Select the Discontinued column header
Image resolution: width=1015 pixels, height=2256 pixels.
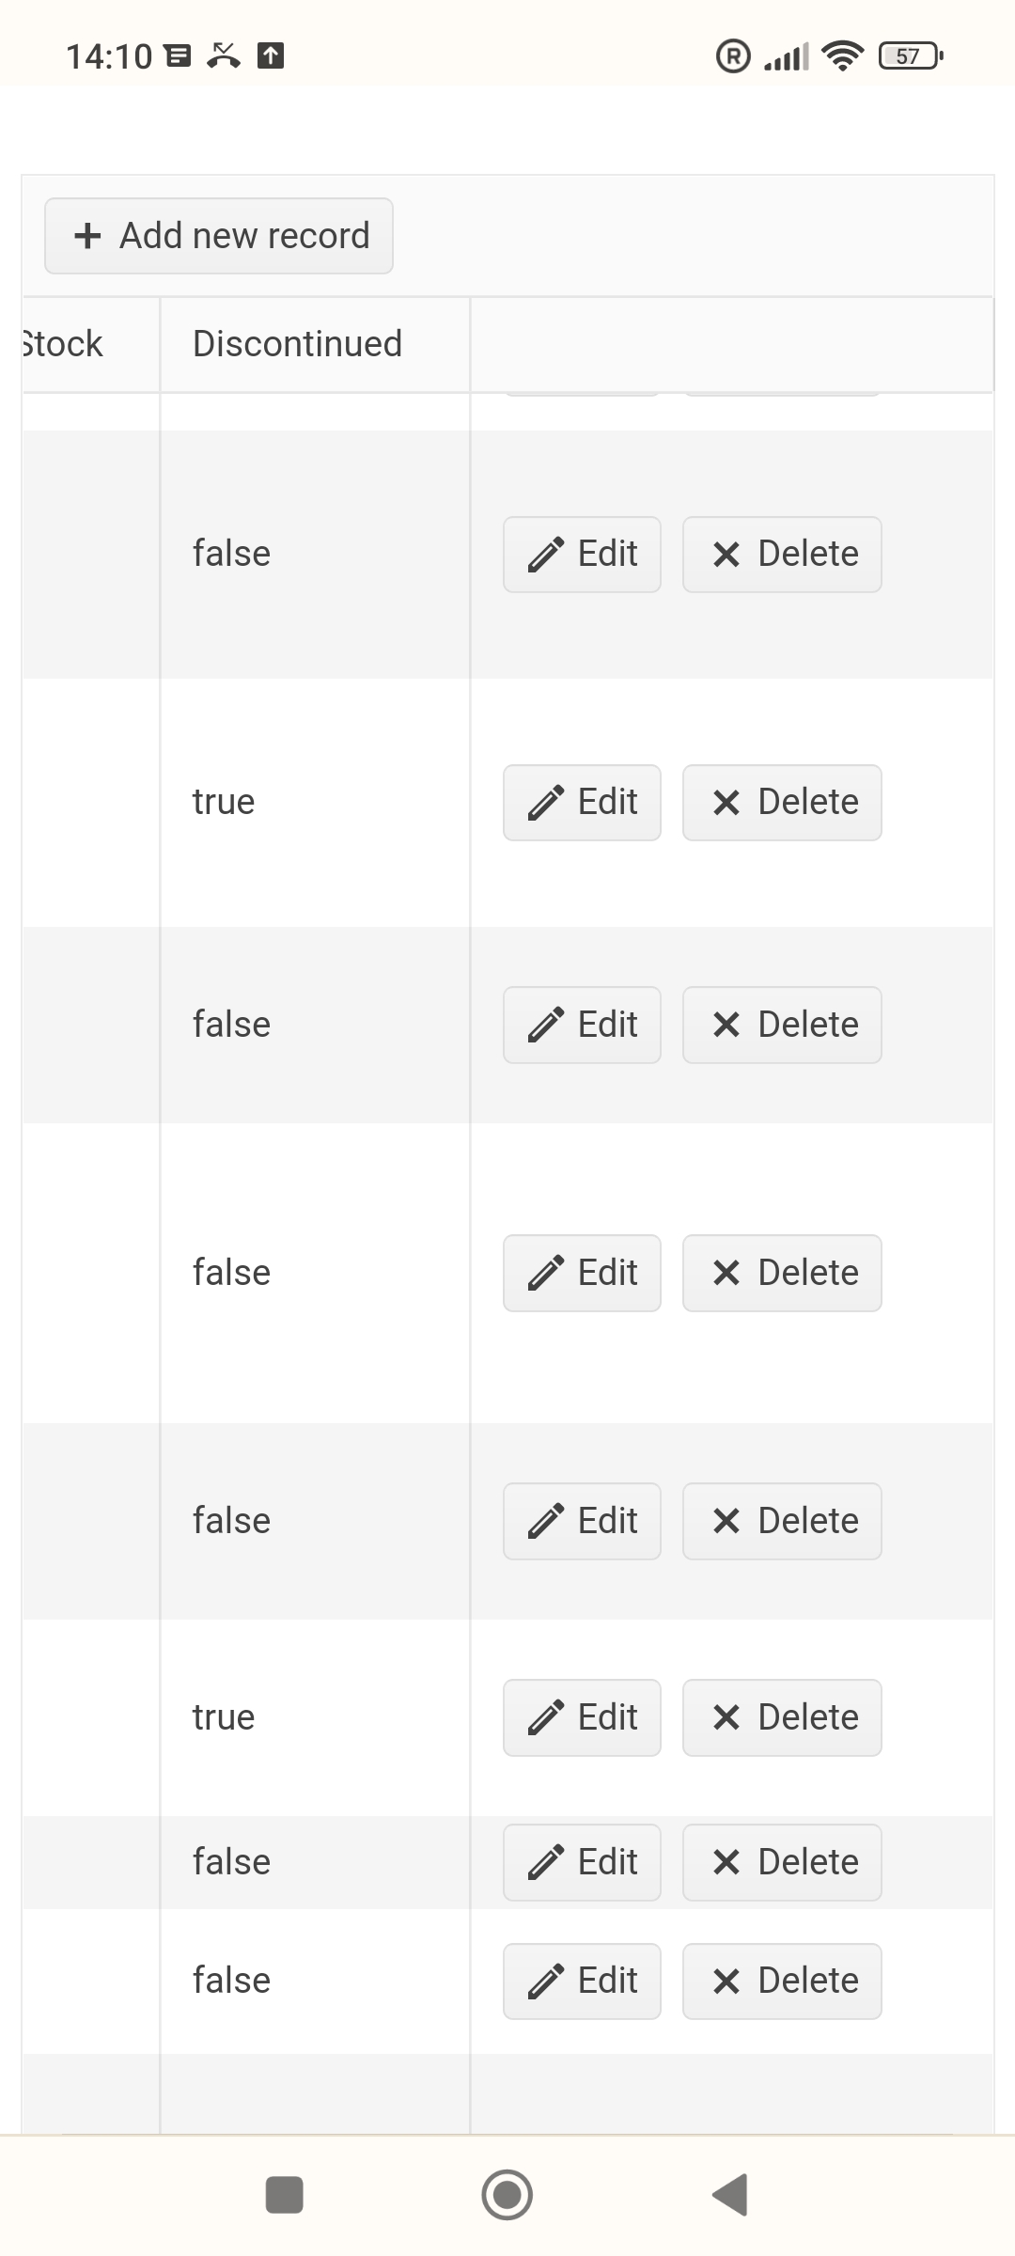(297, 344)
